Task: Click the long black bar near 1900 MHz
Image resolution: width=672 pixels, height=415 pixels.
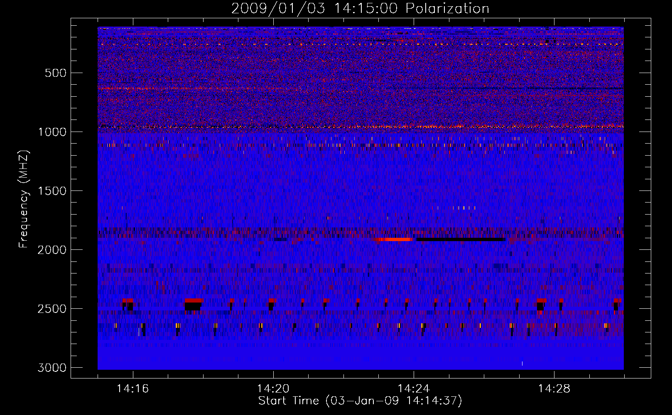Action: click(461, 239)
